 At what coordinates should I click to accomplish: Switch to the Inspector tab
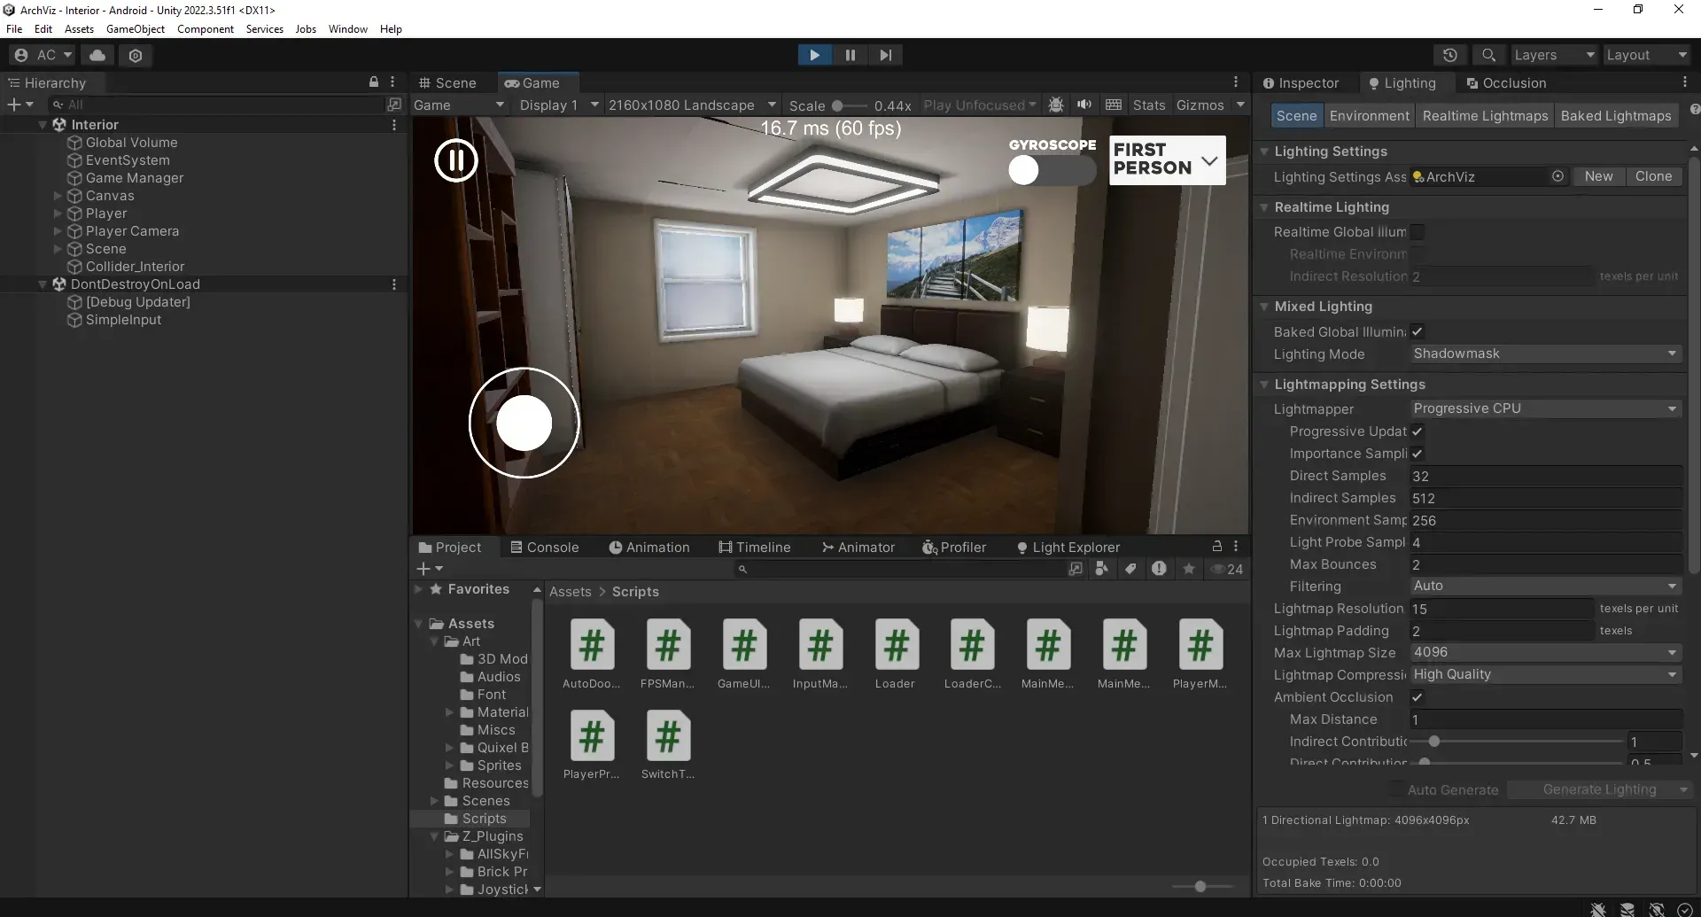pos(1301,82)
